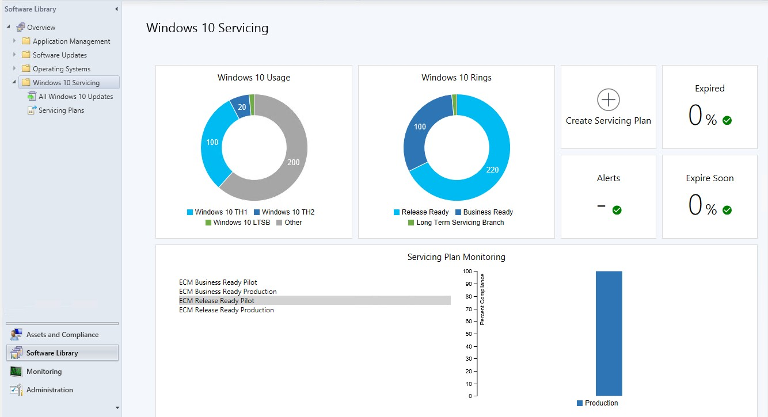Viewport: 768px width, 417px height.
Task: Expand the Application Management tree node
Action: pos(15,41)
